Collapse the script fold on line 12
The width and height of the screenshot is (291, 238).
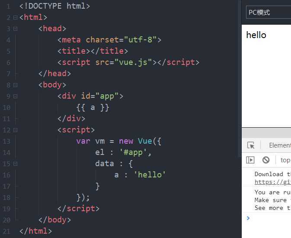[15, 130]
